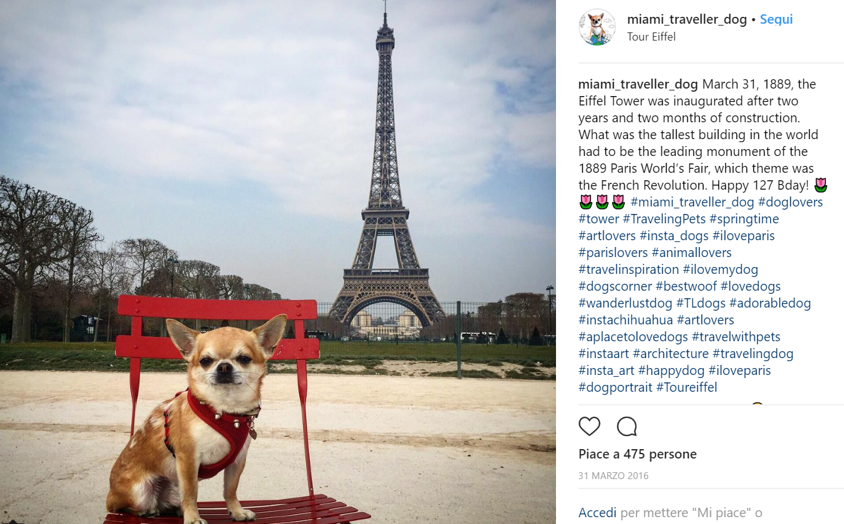Open the #travelinspiration hashtag
The width and height of the screenshot is (844, 524).
click(x=628, y=269)
